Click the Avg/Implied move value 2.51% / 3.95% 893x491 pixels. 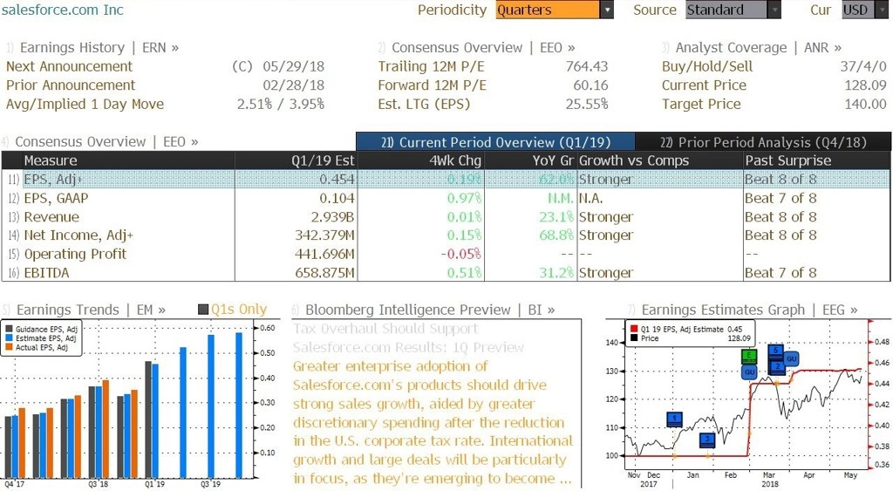tap(281, 105)
